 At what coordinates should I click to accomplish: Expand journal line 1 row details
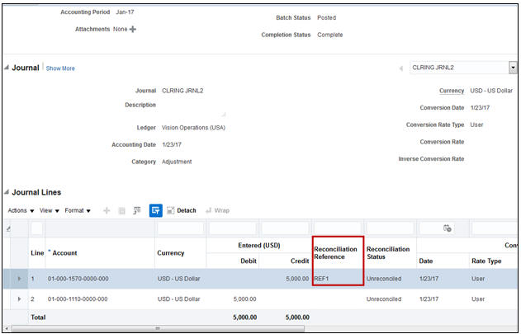[x=19, y=279]
